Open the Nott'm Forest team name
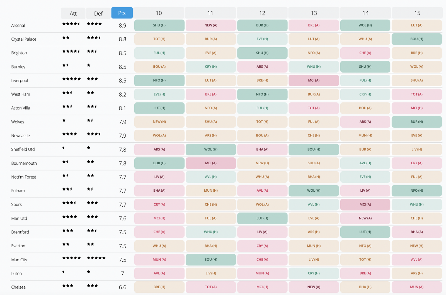Image resolution: width=446 pixels, height=295 pixels. [24, 177]
